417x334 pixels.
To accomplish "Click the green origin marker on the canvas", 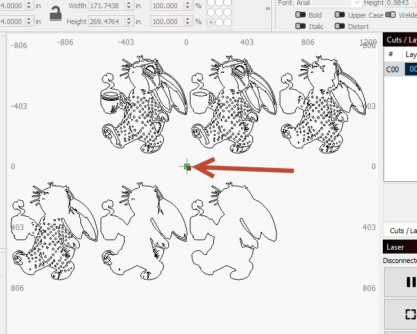I will (187, 167).
